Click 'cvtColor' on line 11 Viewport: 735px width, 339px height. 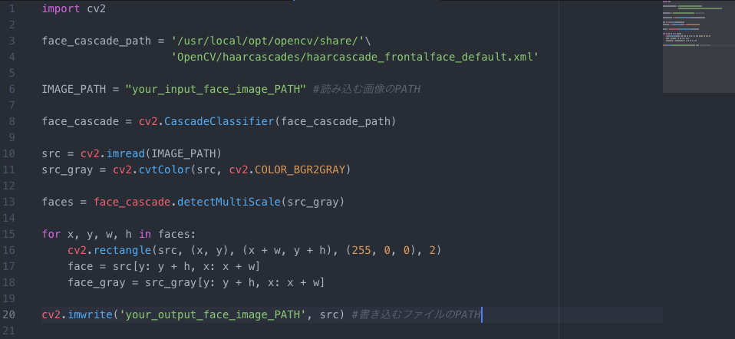coord(164,169)
